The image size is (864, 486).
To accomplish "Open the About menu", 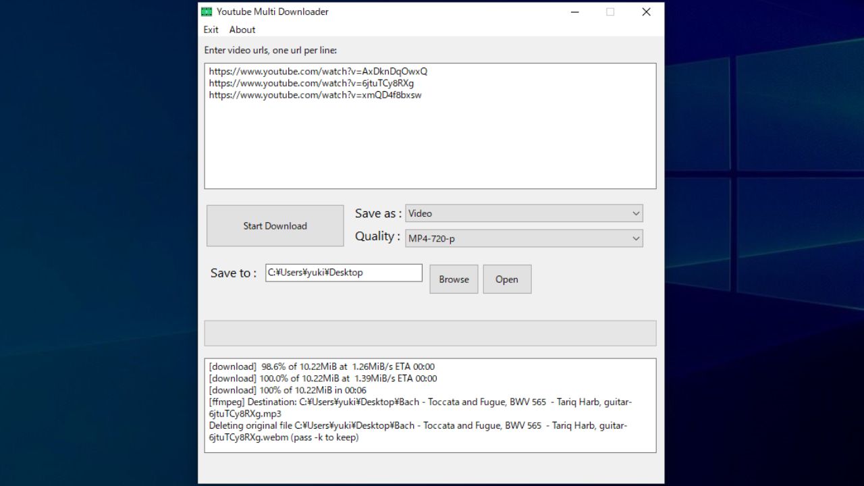I will click(x=242, y=30).
